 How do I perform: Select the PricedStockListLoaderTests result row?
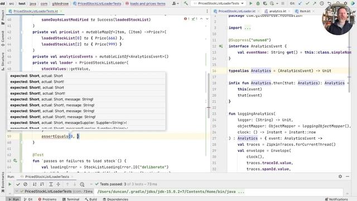pyautogui.click(x=55, y=192)
